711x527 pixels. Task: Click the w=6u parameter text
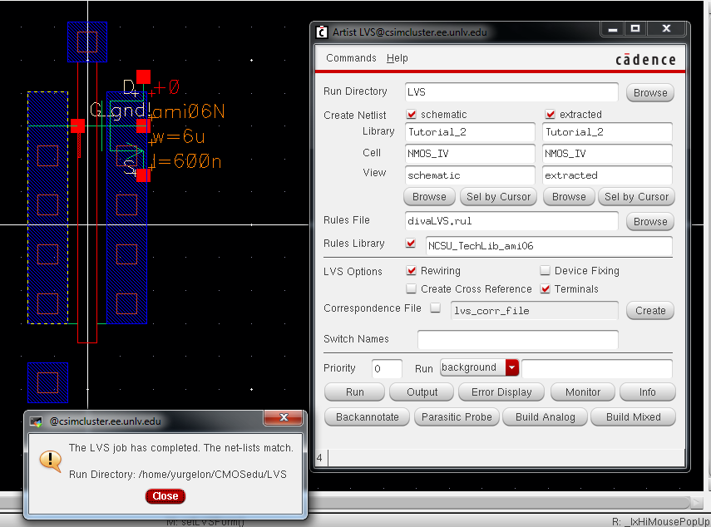coord(179,136)
